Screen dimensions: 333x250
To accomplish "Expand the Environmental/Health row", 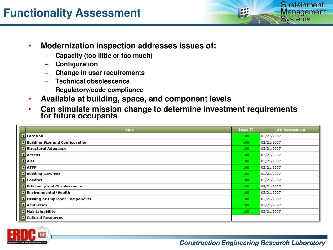I will pos(23,192).
